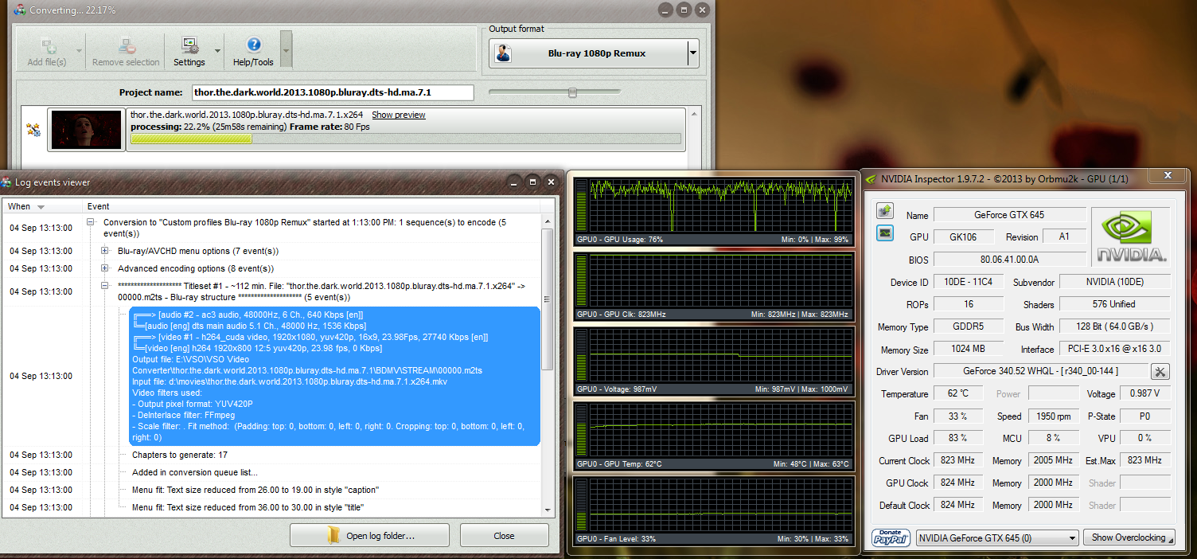Image resolution: width=1197 pixels, height=559 pixels.
Task: Click the NVIDIA Inspector title bar icon
Action: [x=872, y=178]
